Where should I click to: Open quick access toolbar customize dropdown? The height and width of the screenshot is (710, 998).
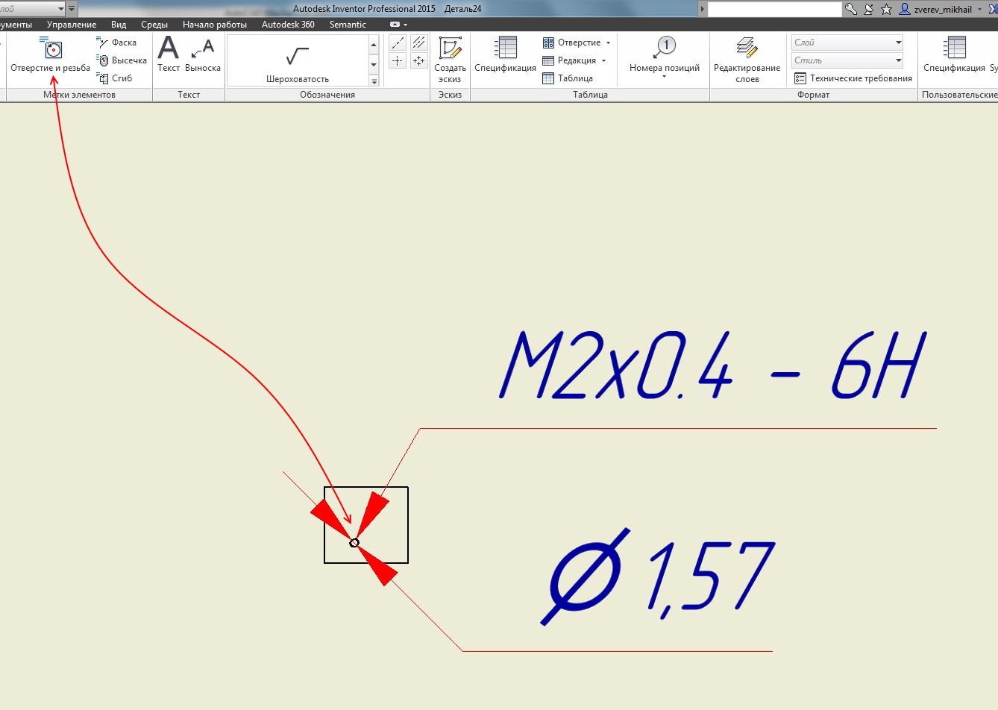pos(72,9)
